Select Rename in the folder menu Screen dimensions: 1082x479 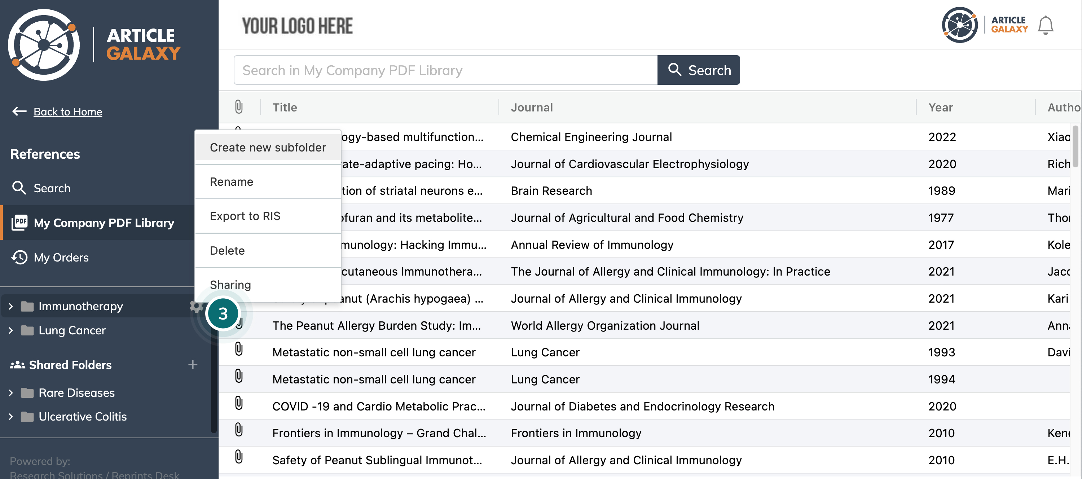tap(268, 182)
